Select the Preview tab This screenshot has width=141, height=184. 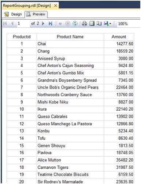(36, 14)
